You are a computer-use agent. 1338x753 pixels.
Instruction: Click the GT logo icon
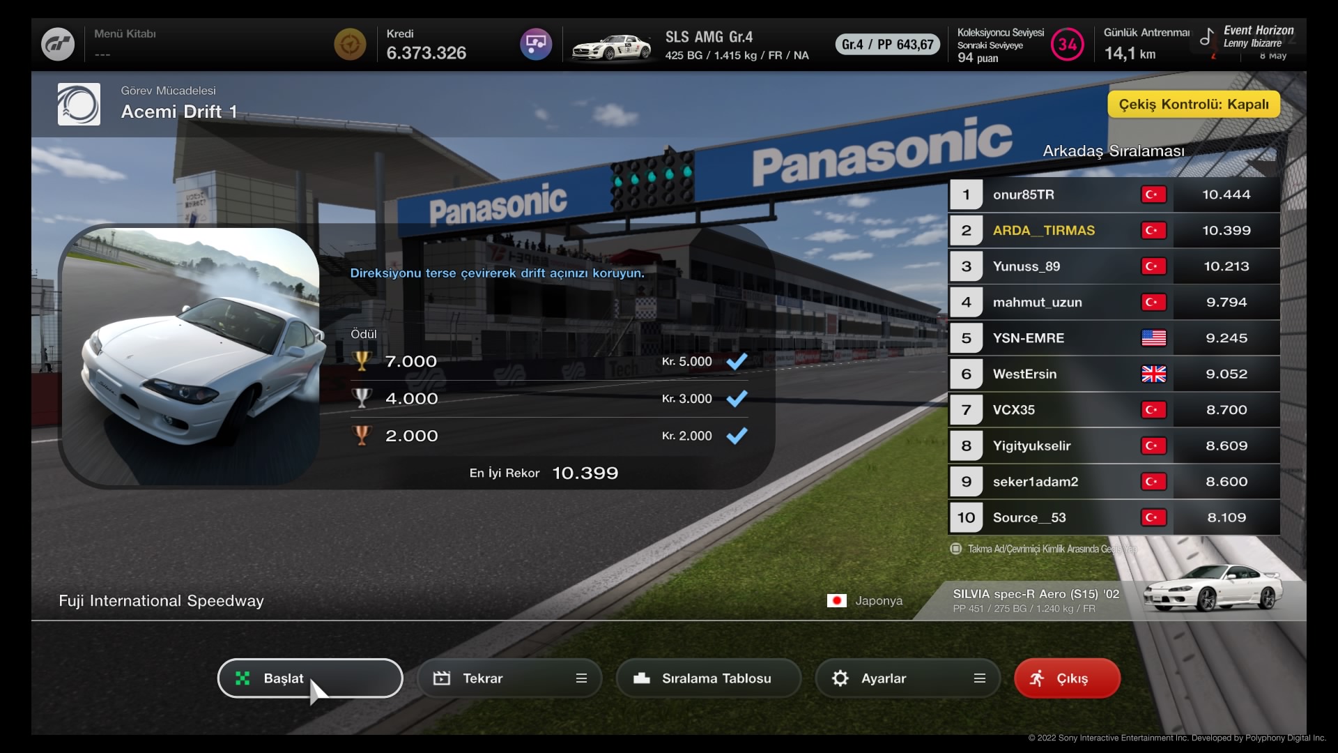click(58, 45)
